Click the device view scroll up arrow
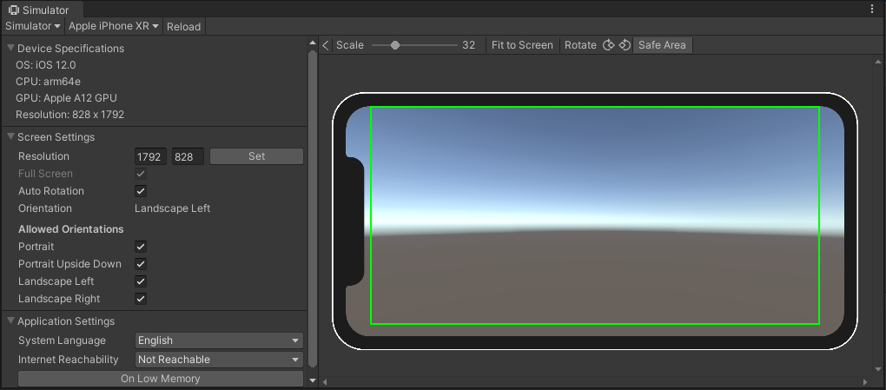 [878, 62]
